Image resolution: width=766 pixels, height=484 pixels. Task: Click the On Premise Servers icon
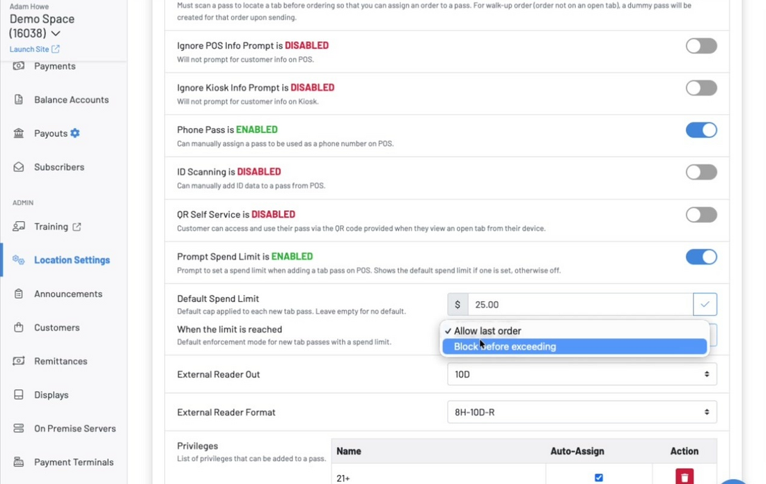coord(19,428)
